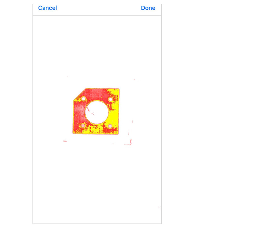
Task: Click the plate's bottom-left corner
Action: click(x=74, y=133)
